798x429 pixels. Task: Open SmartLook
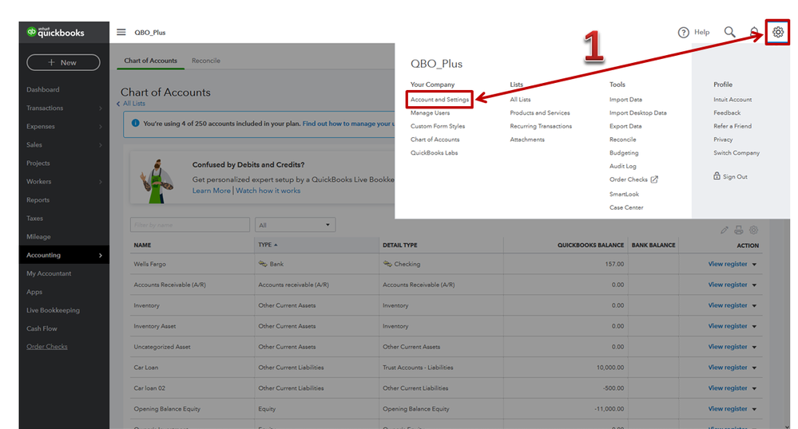click(624, 195)
